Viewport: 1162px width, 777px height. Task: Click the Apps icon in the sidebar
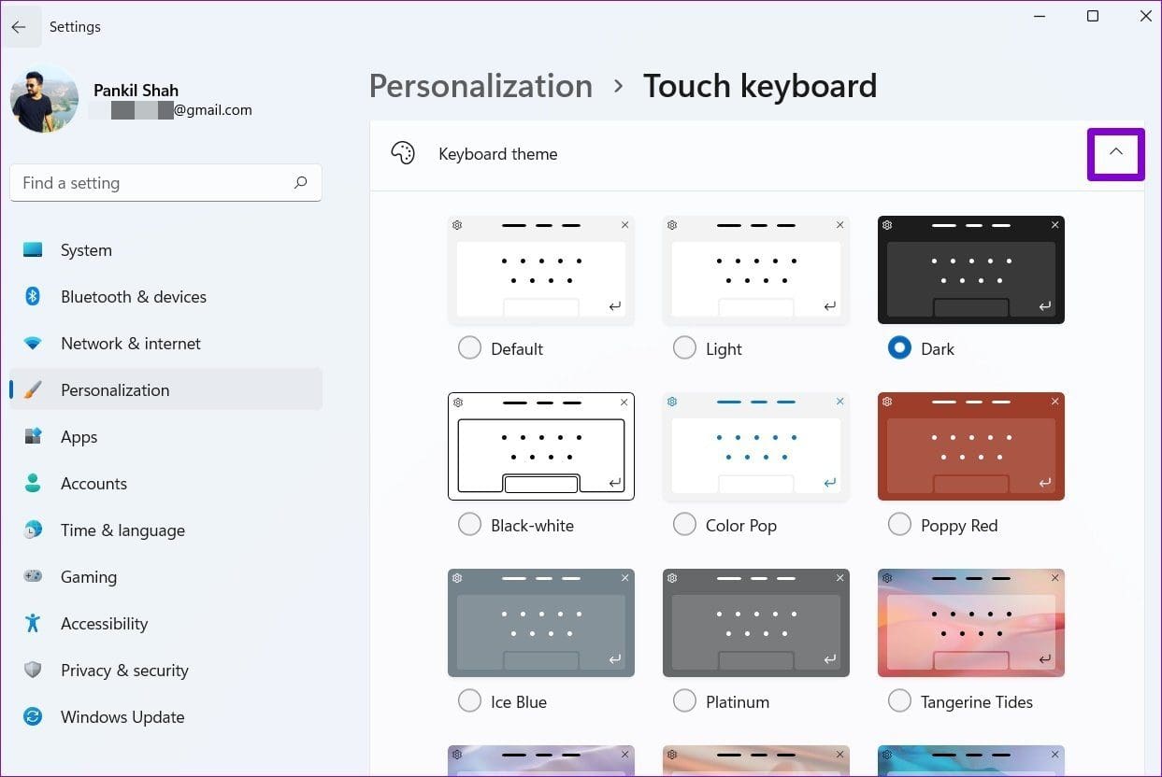tap(33, 436)
